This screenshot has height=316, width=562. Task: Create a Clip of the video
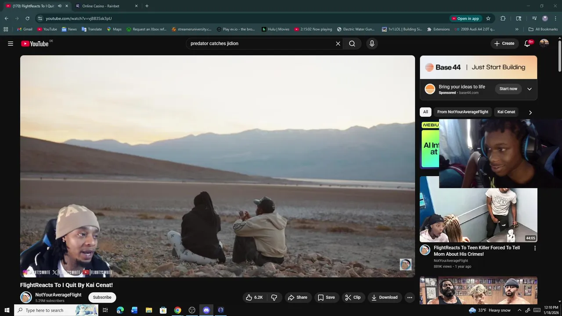(x=353, y=298)
